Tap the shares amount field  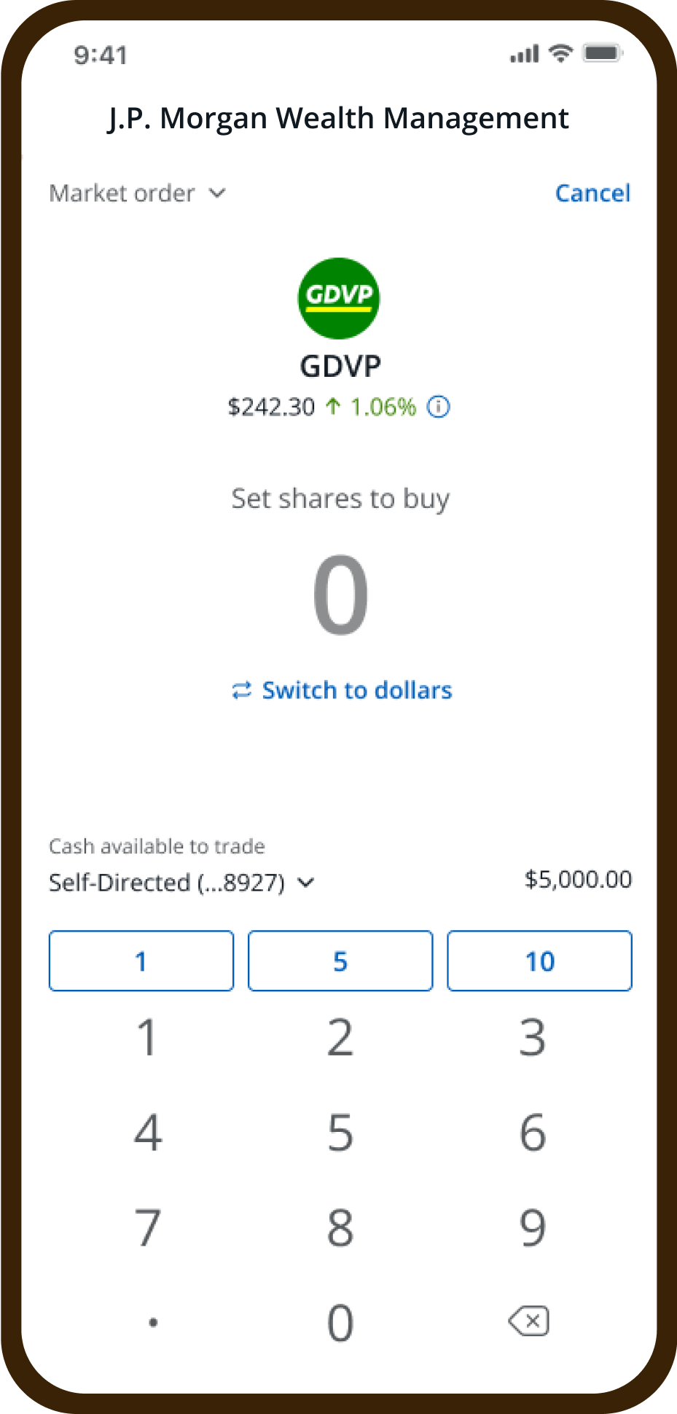340,595
